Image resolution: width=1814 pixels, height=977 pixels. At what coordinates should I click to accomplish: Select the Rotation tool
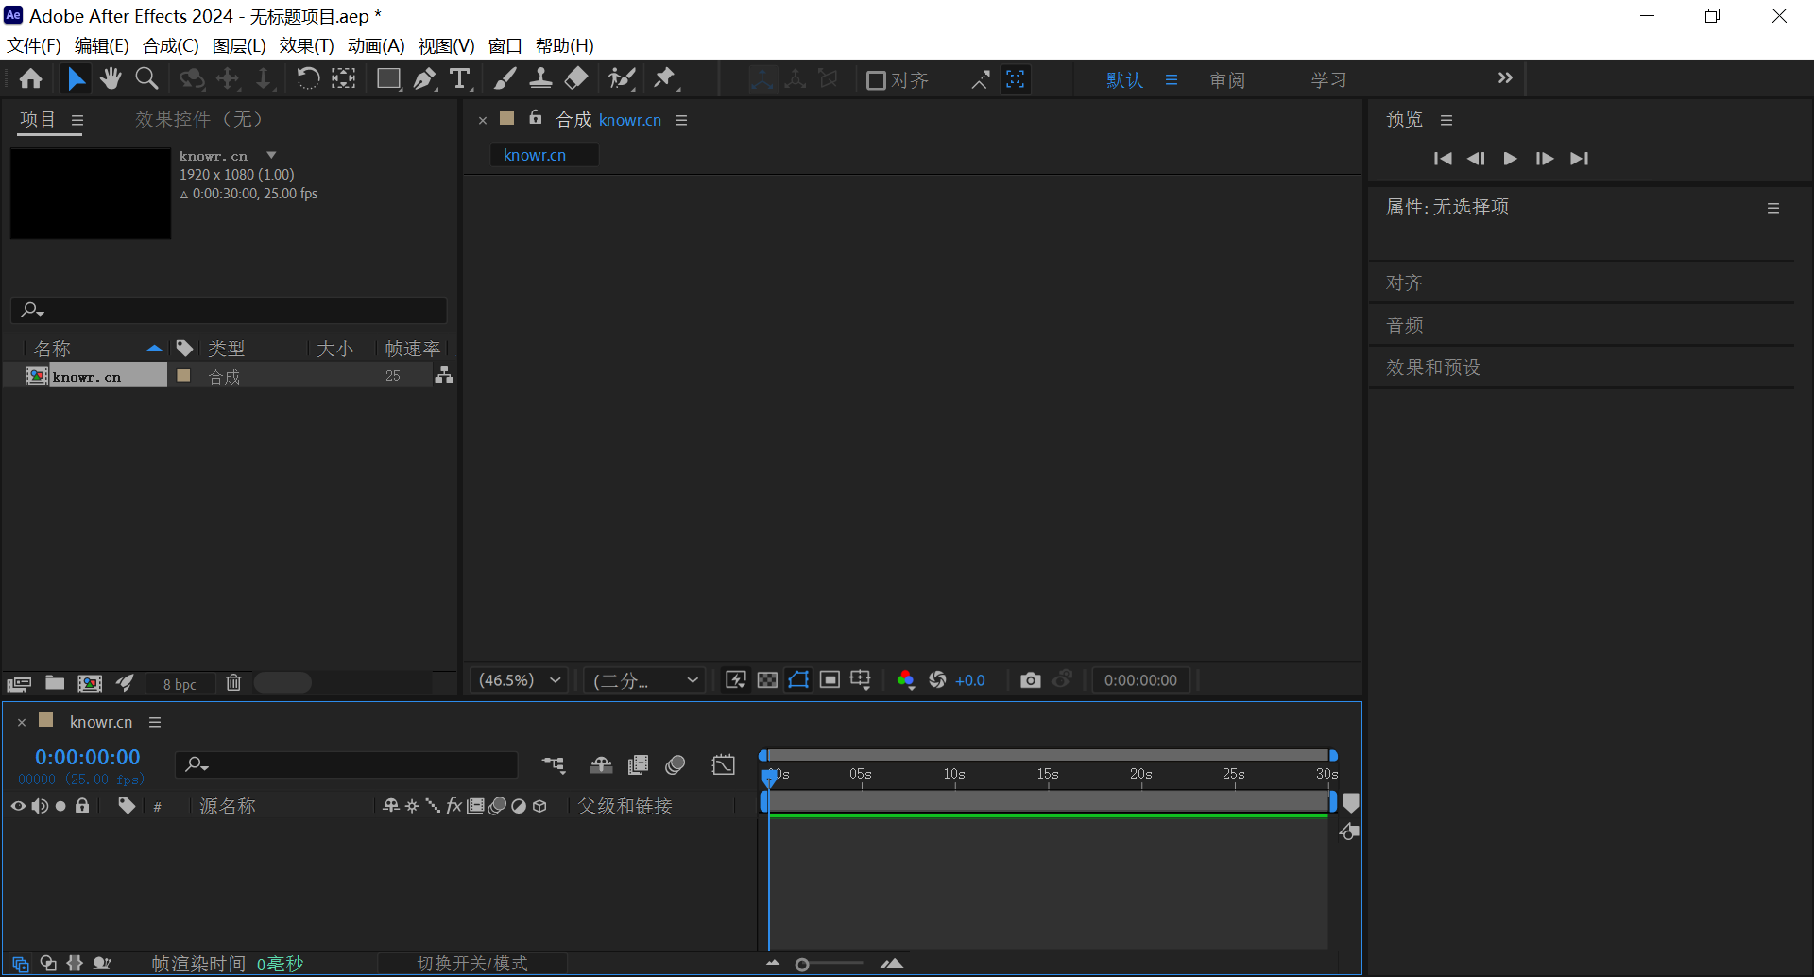click(308, 79)
